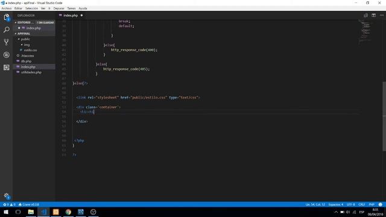Open the Debug view in activity bar
Screen dimensions: 386x217
pos(7,55)
